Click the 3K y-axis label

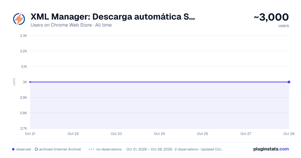pos(25,82)
